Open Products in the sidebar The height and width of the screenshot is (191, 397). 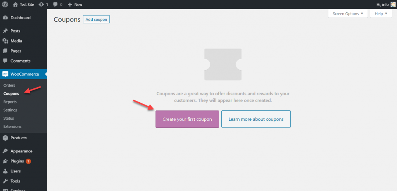[18, 138]
